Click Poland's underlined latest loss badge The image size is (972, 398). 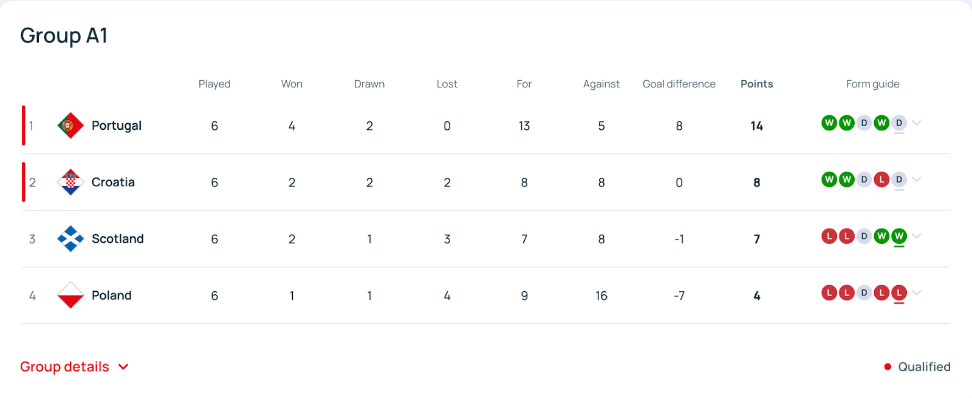[899, 293]
